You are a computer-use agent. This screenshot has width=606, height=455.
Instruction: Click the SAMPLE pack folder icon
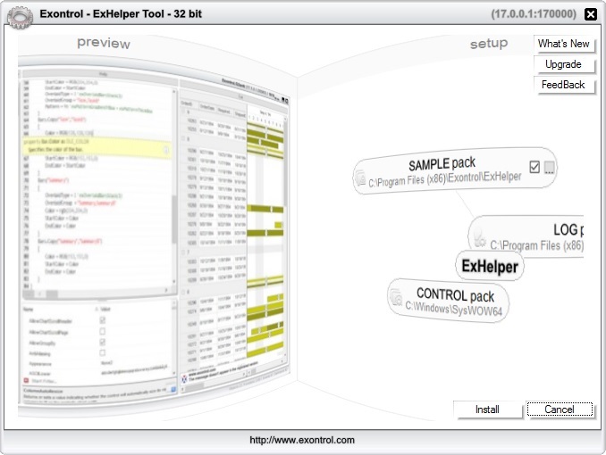[360, 178]
